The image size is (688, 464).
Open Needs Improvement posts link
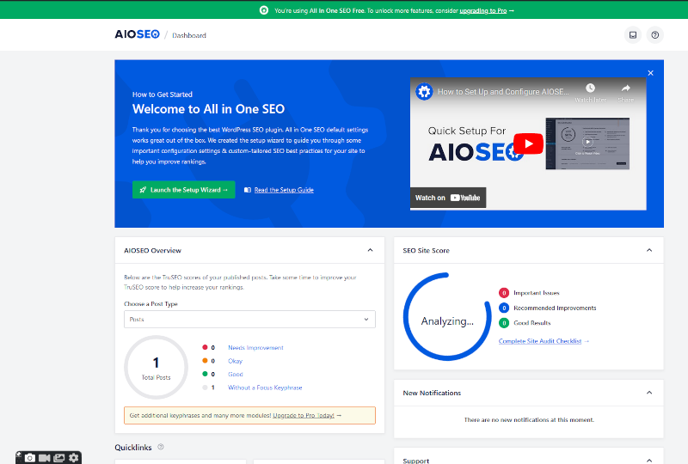(x=255, y=348)
